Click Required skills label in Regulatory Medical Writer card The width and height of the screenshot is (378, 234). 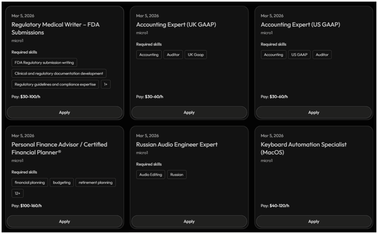pyautogui.click(x=24, y=52)
